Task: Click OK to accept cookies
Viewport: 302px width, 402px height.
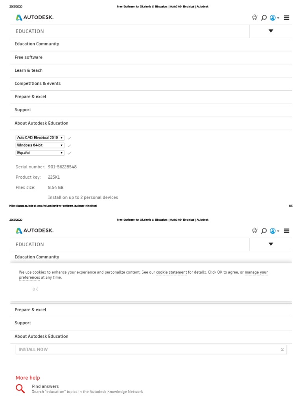Action: [35, 289]
